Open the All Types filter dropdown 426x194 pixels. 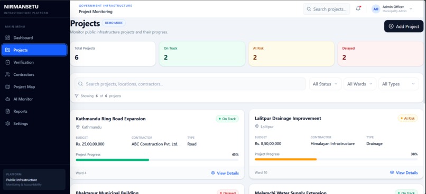click(399, 84)
